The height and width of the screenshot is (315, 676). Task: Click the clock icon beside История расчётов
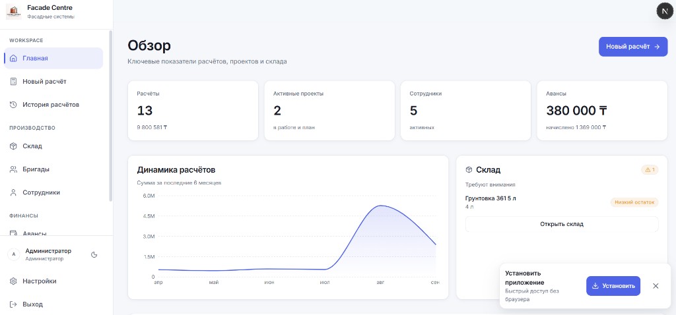click(13, 105)
